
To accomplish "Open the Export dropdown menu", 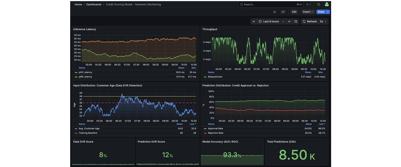I will tap(308, 12).
